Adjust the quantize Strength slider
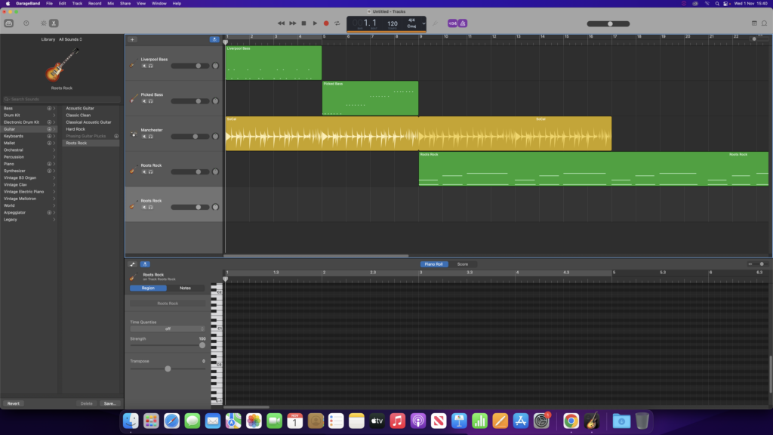The height and width of the screenshot is (435, 773). coord(168,345)
